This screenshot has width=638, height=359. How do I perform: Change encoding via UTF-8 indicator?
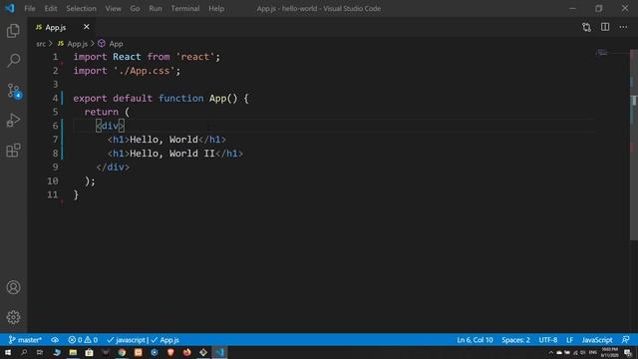pos(548,340)
